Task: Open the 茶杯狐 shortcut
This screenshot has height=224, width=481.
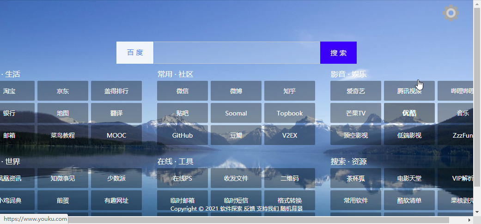Action: tap(355, 178)
